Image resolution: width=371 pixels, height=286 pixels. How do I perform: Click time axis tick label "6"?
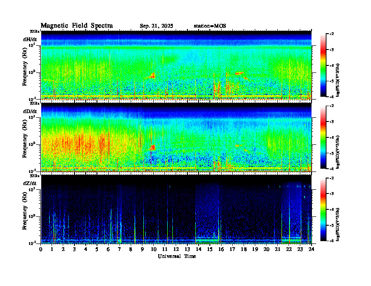pos(108,249)
